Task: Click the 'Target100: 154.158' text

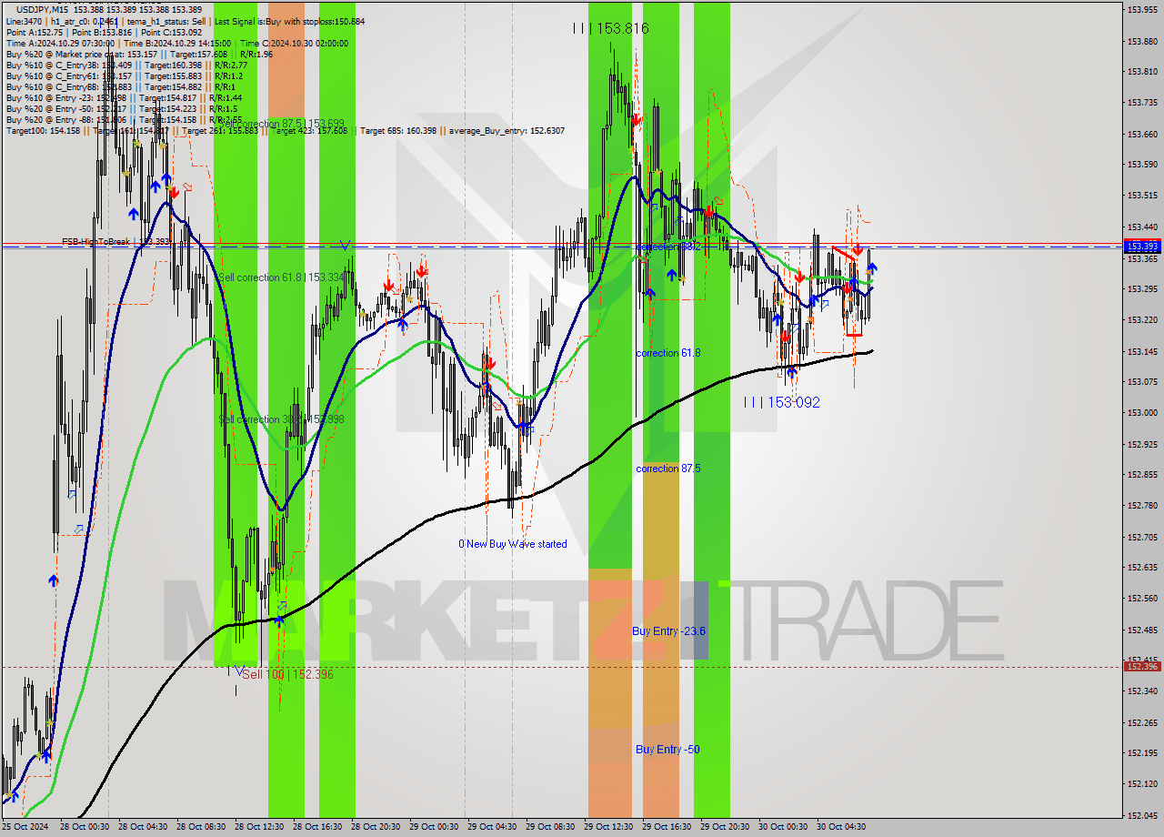Action: 43,130
